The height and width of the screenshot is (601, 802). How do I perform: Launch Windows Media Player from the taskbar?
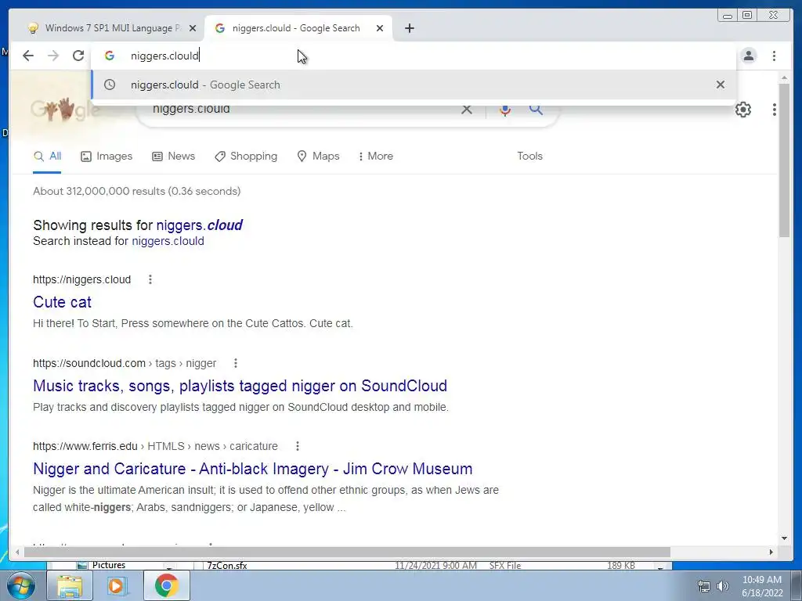(x=117, y=585)
